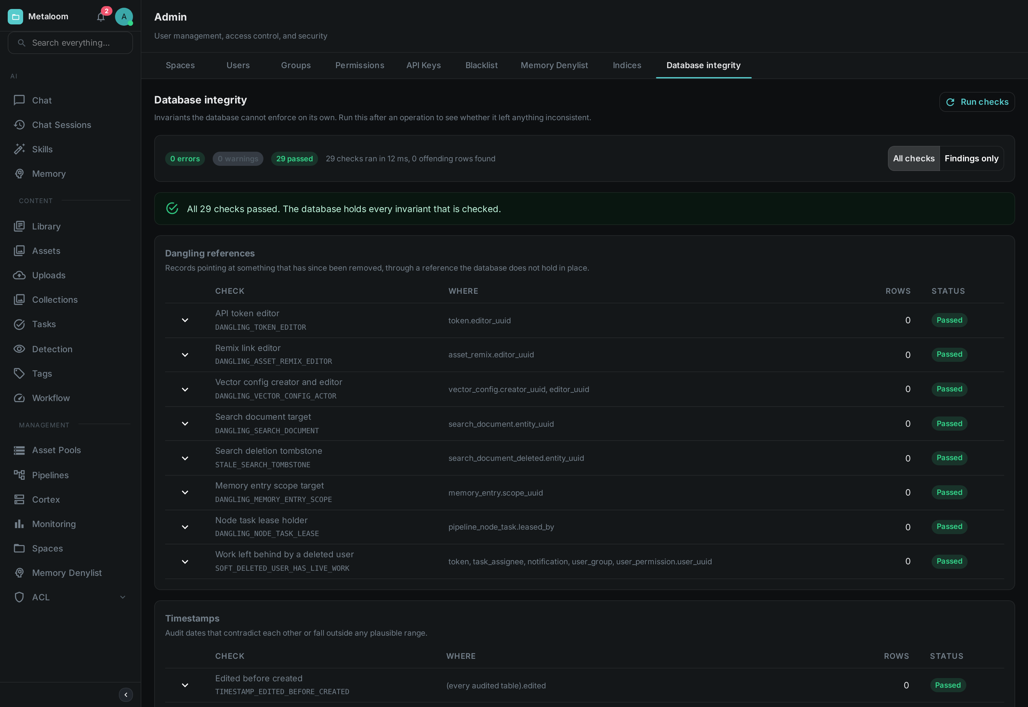Image resolution: width=1028 pixels, height=707 pixels.
Task: Expand the Search document target row
Action: click(x=185, y=424)
